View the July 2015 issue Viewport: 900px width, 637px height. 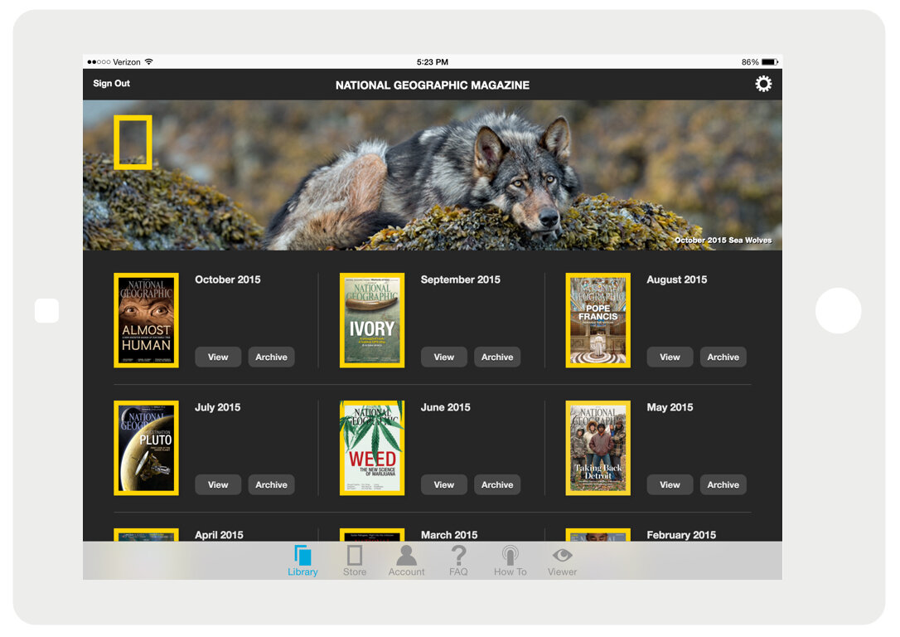coord(218,484)
